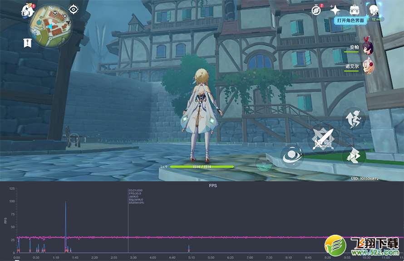Open the wish star icon
This screenshot has height=261, width=404.
(335, 10)
